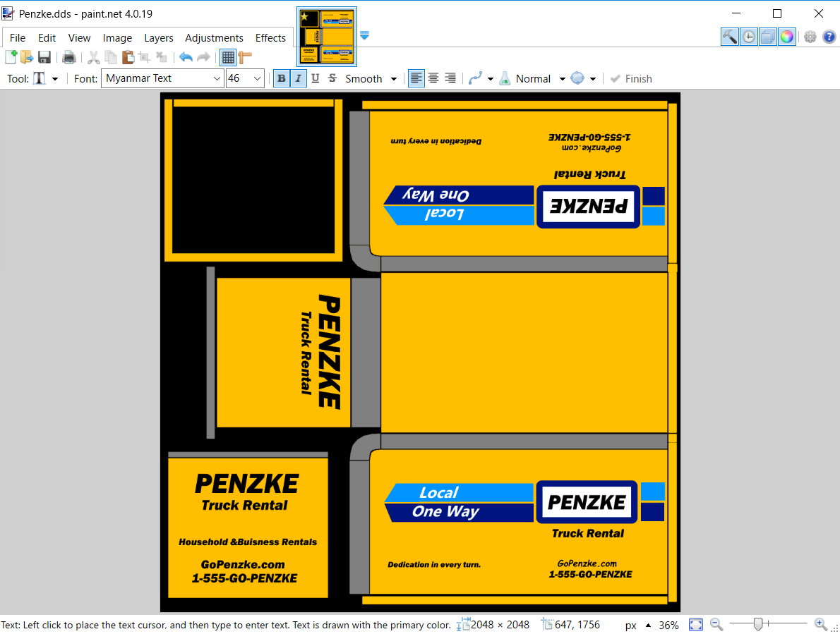This screenshot has width=840, height=634.
Task: Redo the action with the Redo arrow
Action: (203, 56)
